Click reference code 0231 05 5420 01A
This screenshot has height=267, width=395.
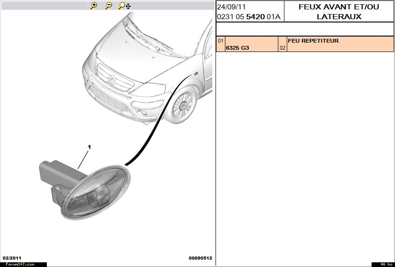pyautogui.click(x=248, y=17)
